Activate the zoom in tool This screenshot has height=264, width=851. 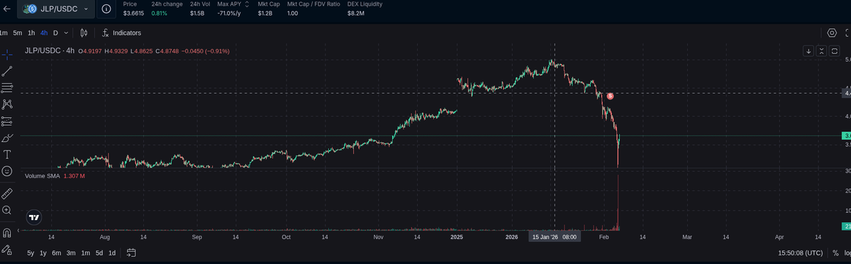point(7,210)
